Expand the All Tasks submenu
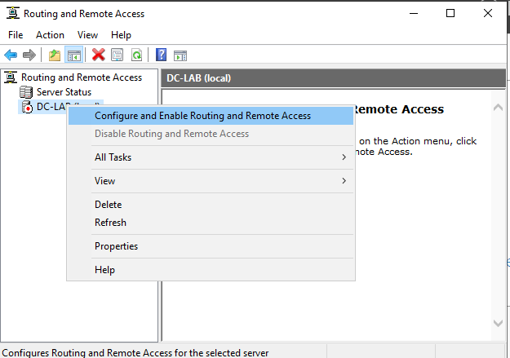The height and width of the screenshot is (358, 510). [113, 157]
